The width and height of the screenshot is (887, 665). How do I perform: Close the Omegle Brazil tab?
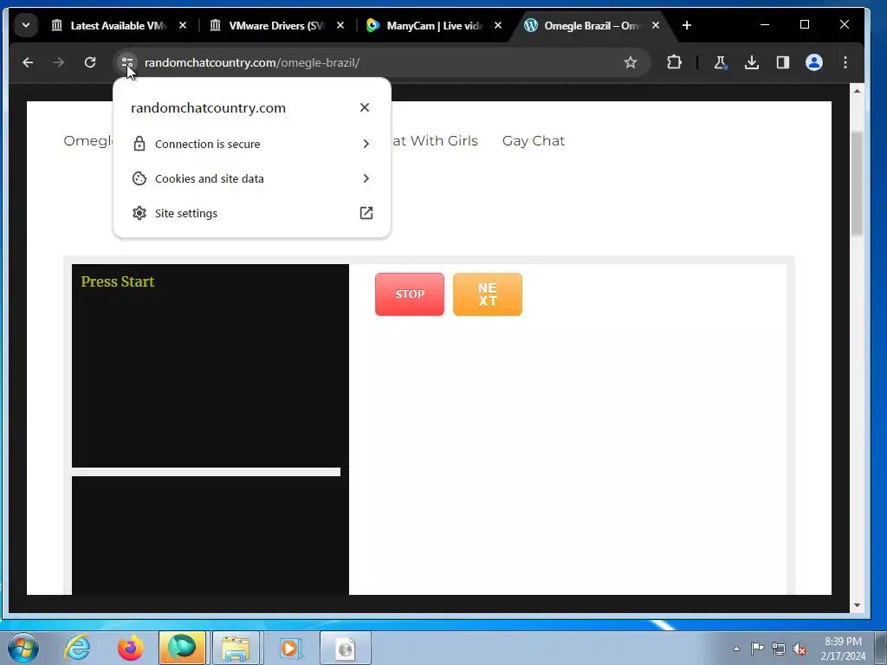[656, 25]
